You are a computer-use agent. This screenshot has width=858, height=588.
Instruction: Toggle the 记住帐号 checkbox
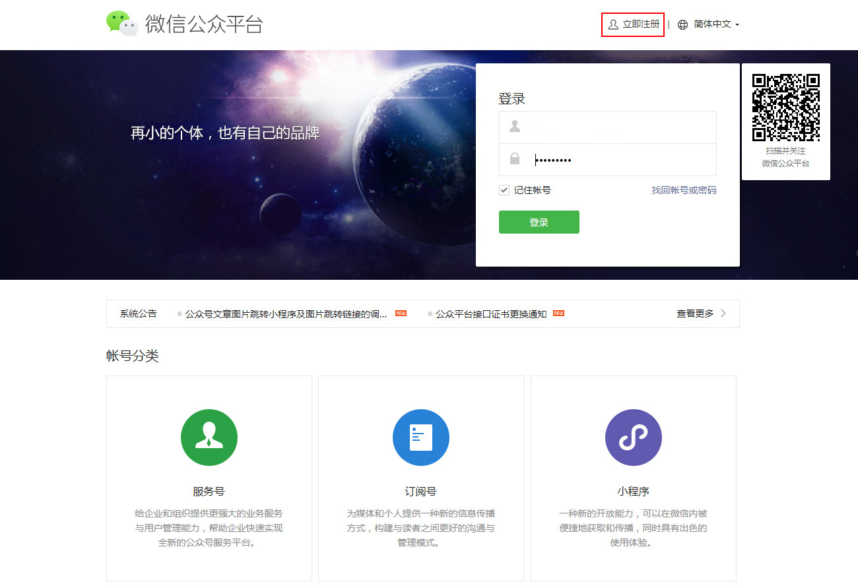(x=504, y=190)
